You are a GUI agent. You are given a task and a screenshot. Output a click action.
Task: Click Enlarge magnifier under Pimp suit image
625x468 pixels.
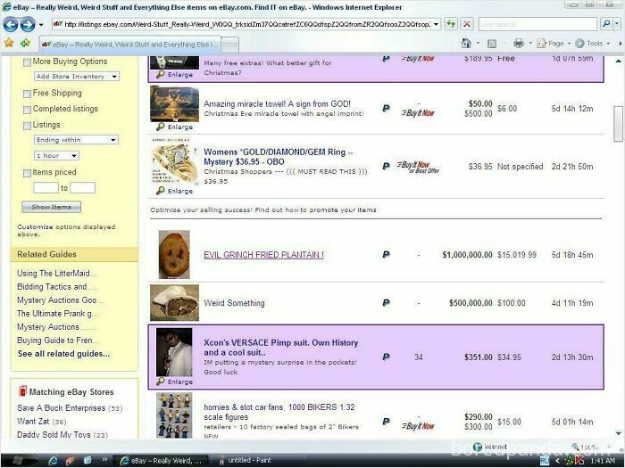coord(160,382)
